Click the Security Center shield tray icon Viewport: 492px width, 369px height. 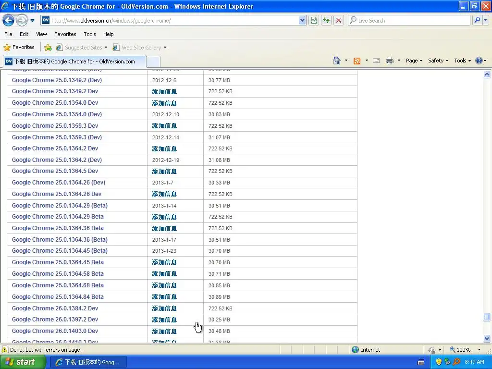439,362
